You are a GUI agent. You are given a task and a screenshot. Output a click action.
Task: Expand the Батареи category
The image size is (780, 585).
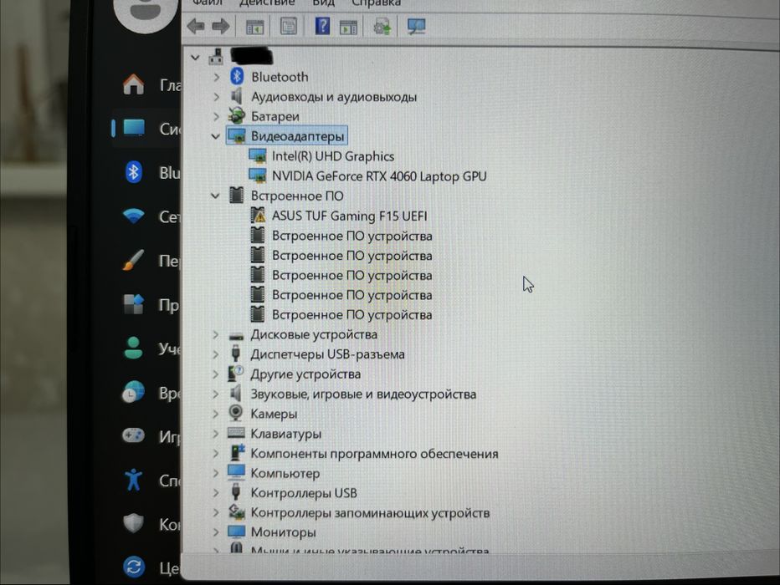coord(217,117)
